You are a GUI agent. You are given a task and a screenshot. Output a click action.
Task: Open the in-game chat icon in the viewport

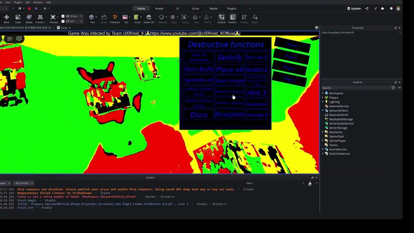click(x=19, y=39)
